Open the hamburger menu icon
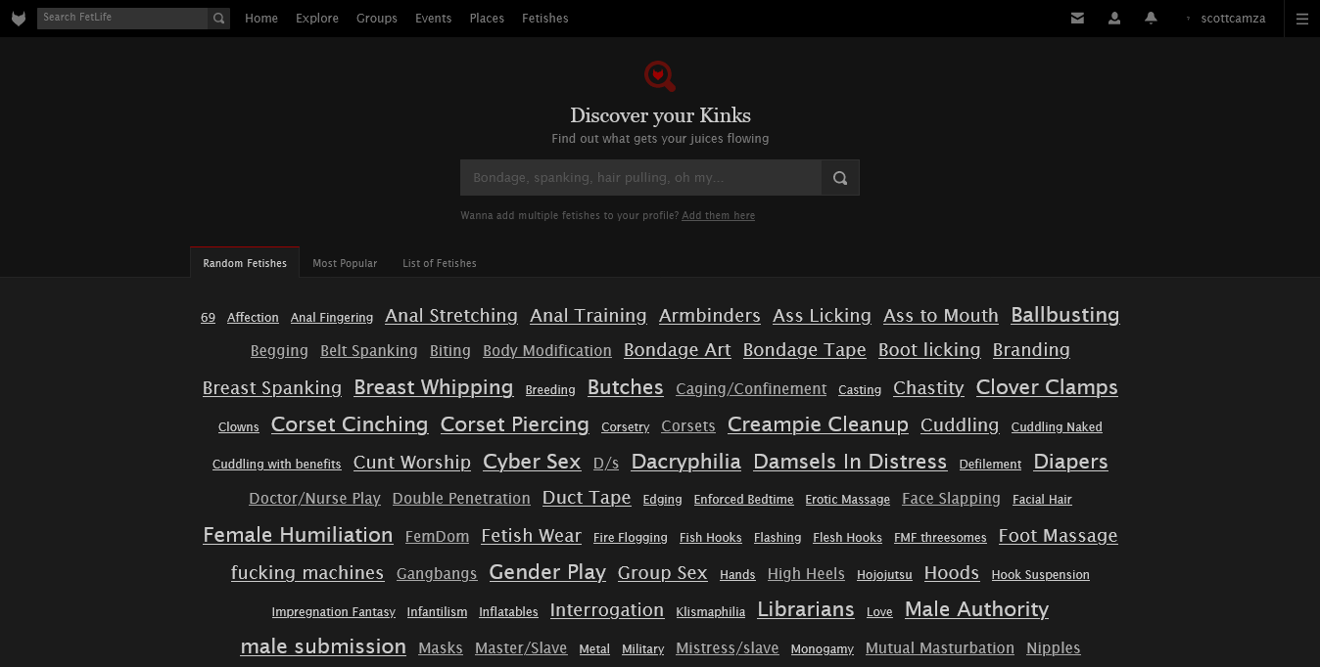 [1301, 19]
